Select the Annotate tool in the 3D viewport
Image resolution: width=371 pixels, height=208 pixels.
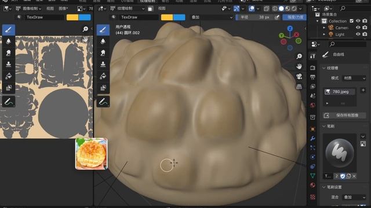(x=103, y=102)
